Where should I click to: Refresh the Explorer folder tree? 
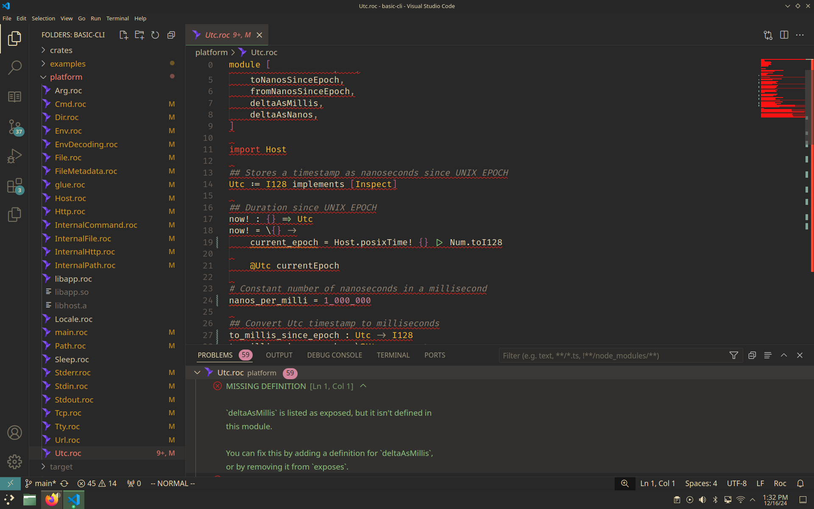coord(155,35)
